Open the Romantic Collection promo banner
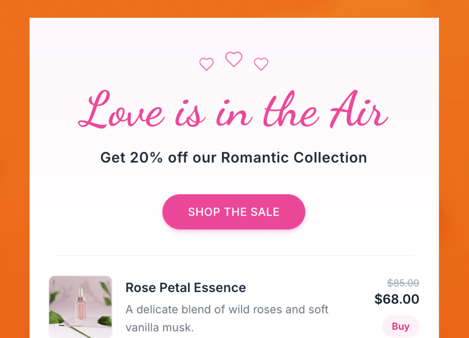 pos(233,157)
